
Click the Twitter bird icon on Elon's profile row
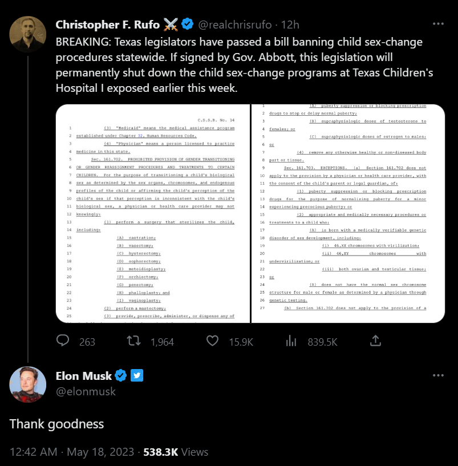pyautogui.click(x=137, y=376)
